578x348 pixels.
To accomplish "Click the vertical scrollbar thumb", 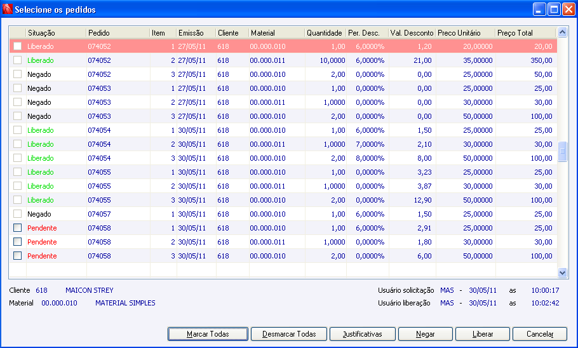I will (x=562, y=151).
